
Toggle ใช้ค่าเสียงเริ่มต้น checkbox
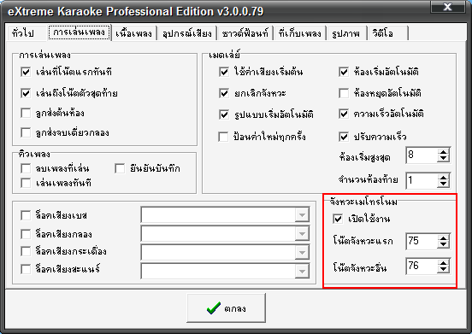[224, 72]
